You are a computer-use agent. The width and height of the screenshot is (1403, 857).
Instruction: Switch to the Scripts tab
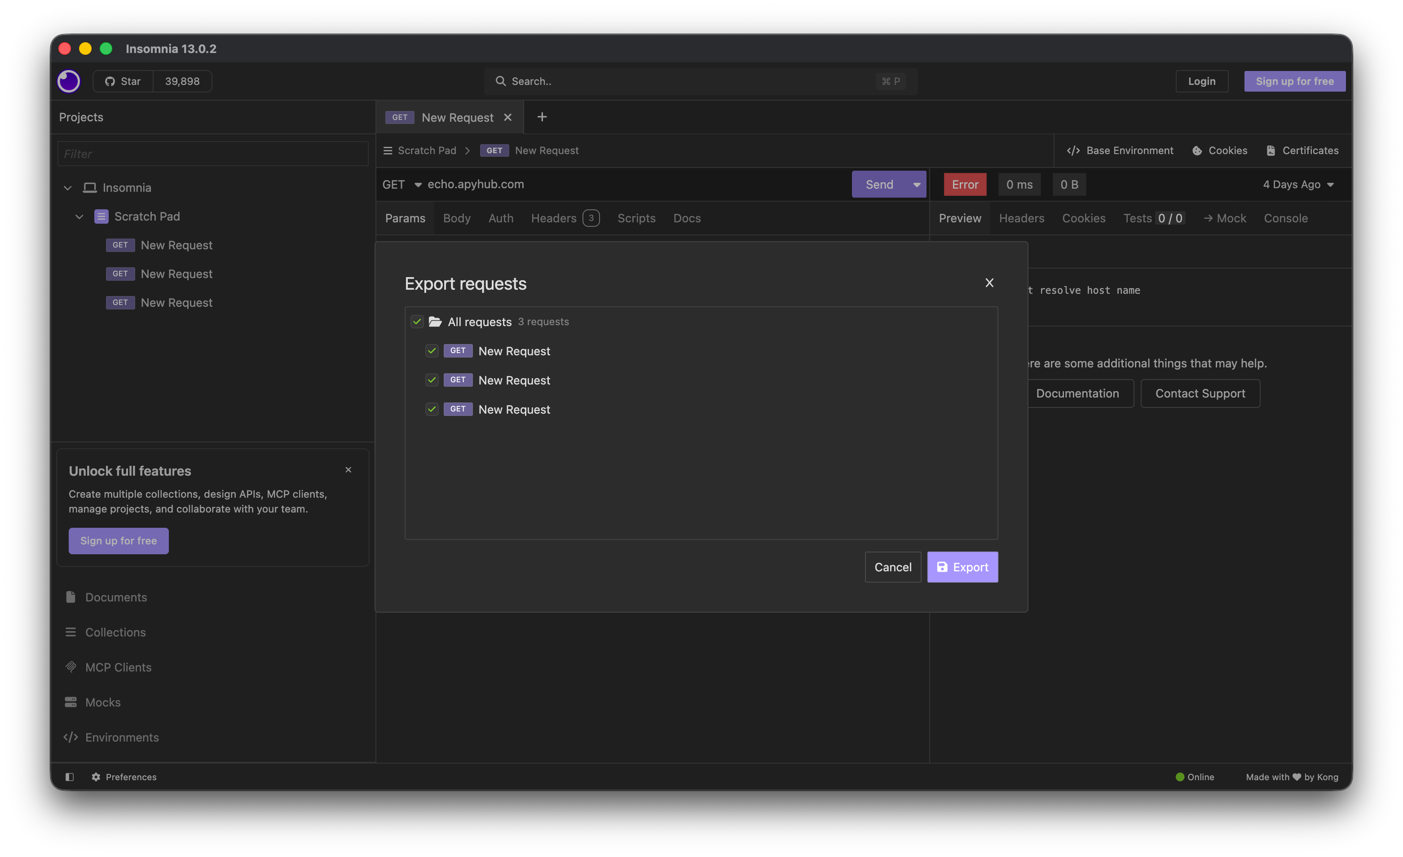pyautogui.click(x=636, y=219)
